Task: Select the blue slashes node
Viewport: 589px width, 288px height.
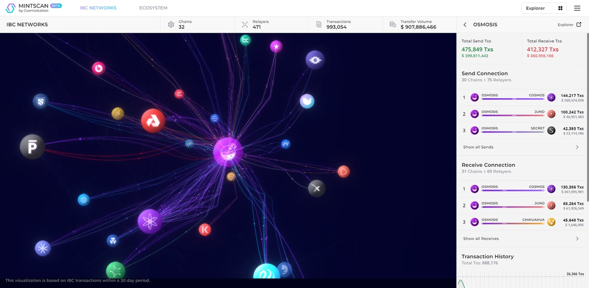Action: 285,144
